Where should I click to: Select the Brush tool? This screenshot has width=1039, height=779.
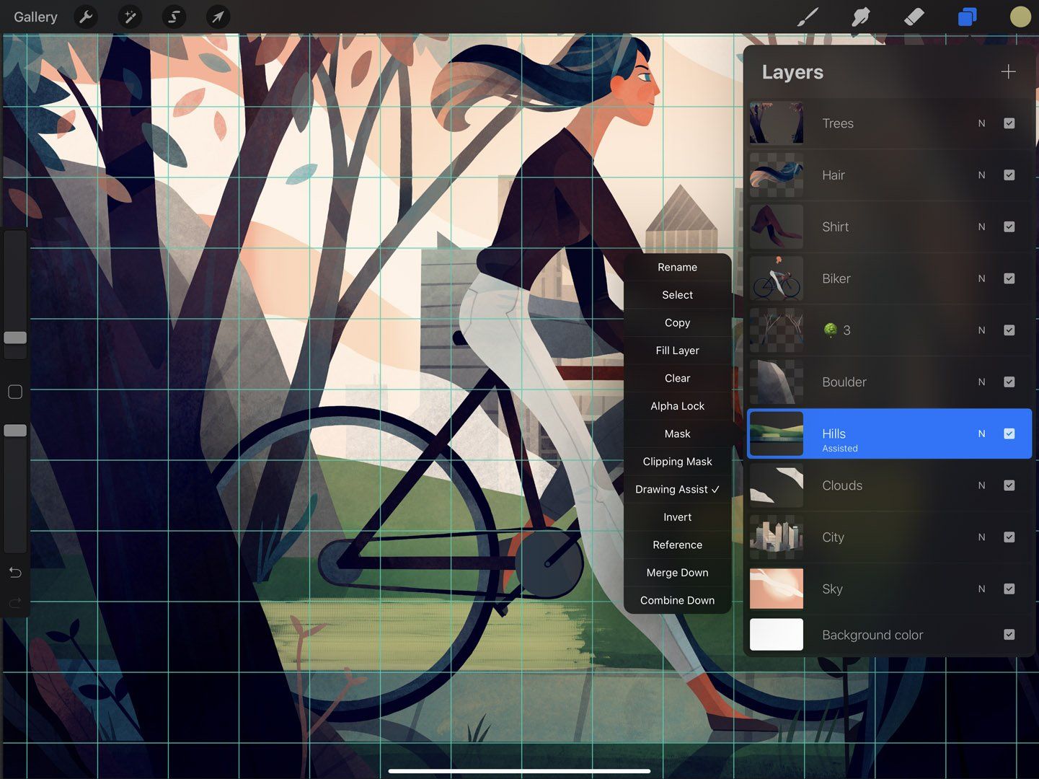point(807,17)
